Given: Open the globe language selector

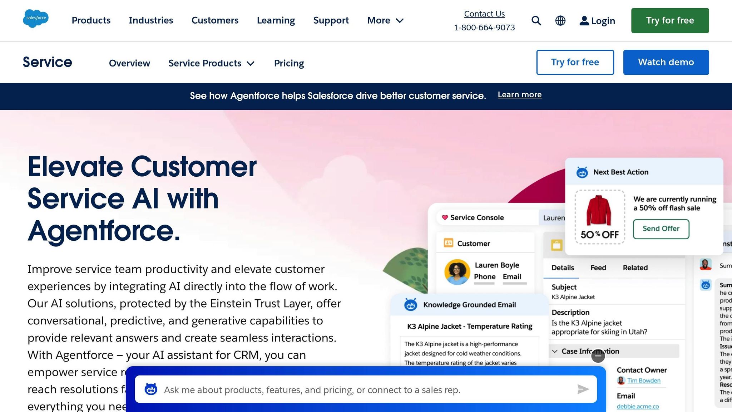Looking at the screenshot, I should click(560, 21).
